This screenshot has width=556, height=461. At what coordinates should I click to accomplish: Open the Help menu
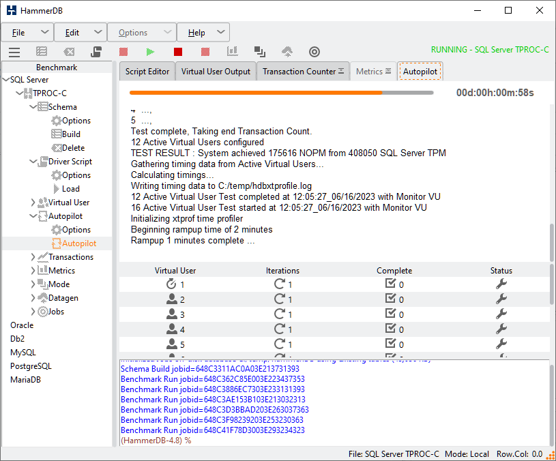point(203,33)
